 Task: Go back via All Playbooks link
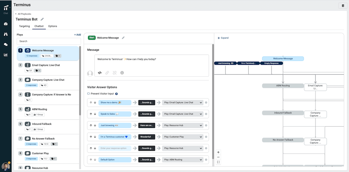point(23,14)
